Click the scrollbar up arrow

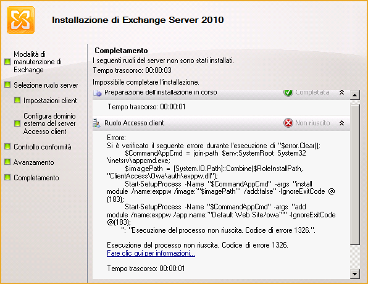pos(355,95)
